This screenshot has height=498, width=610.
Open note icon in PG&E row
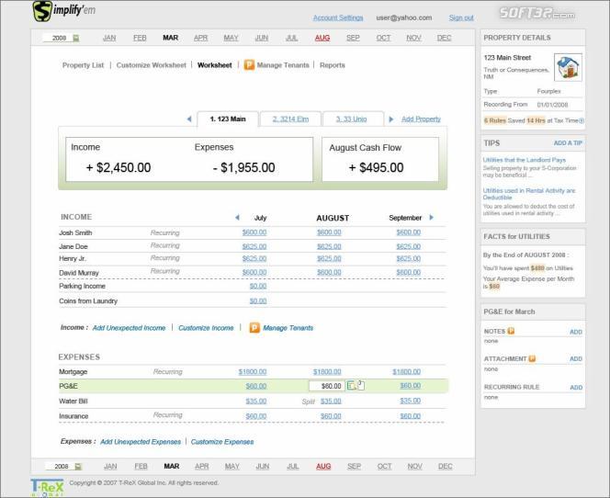pos(361,385)
